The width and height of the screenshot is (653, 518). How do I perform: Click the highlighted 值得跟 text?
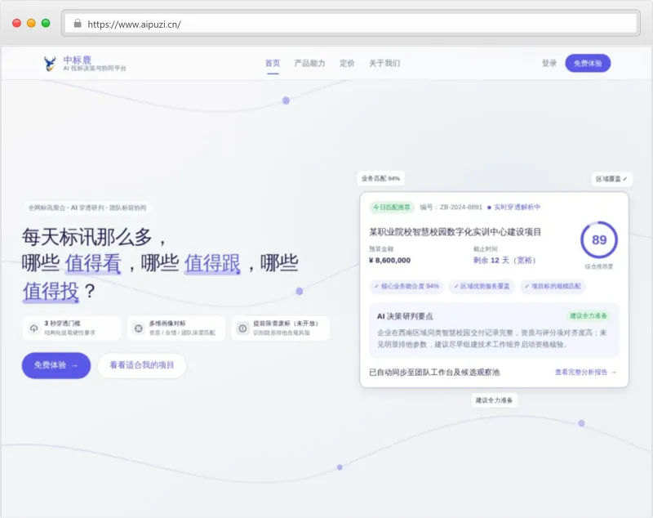pyautogui.click(x=212, y=264)
